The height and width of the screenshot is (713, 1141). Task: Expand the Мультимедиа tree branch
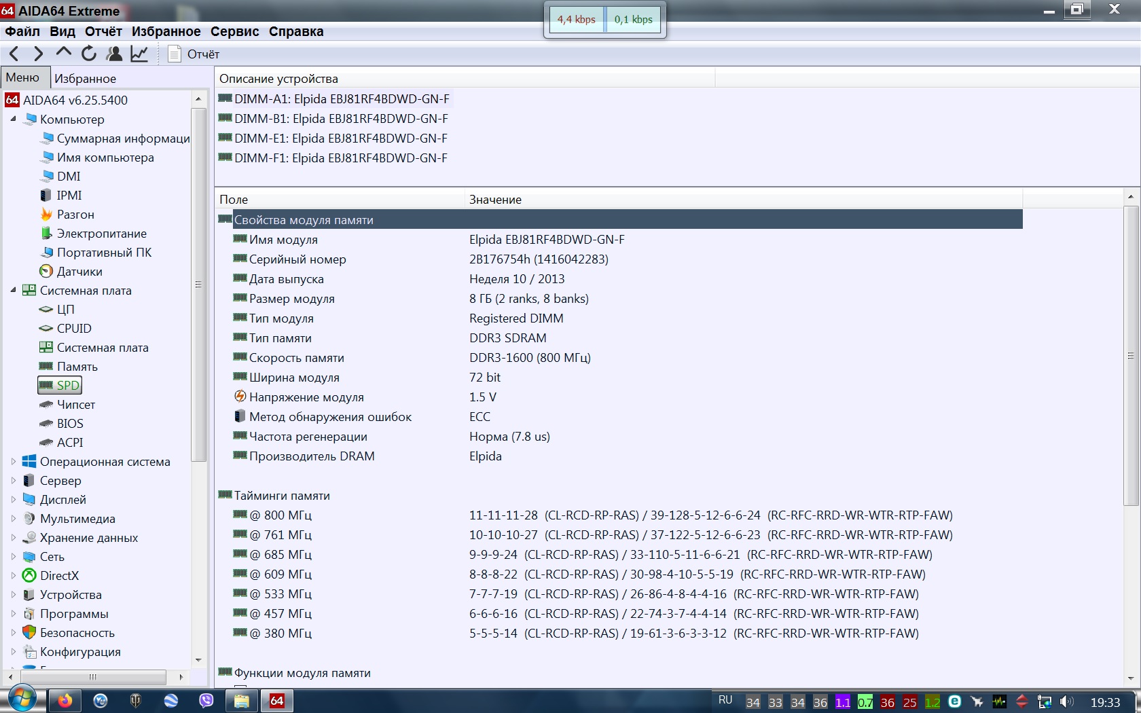tap(13, 518)
